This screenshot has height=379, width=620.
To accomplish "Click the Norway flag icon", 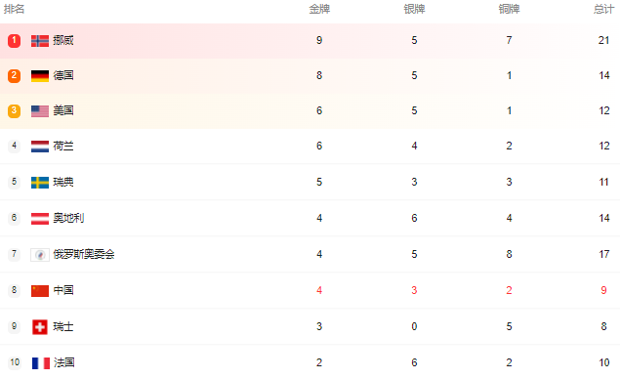I will (40, 41).
